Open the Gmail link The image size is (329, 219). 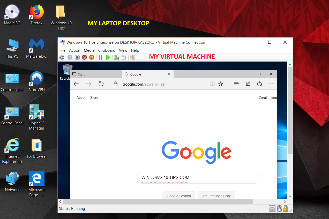click(x=263, y=98)
